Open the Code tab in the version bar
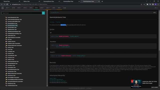 click(x=64, y=8)
